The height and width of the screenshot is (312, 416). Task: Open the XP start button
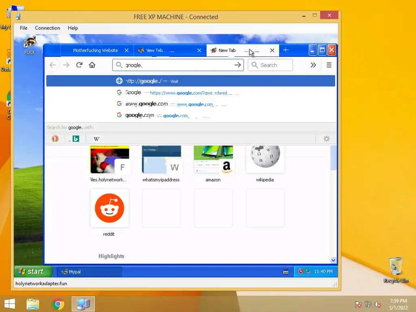33,271
